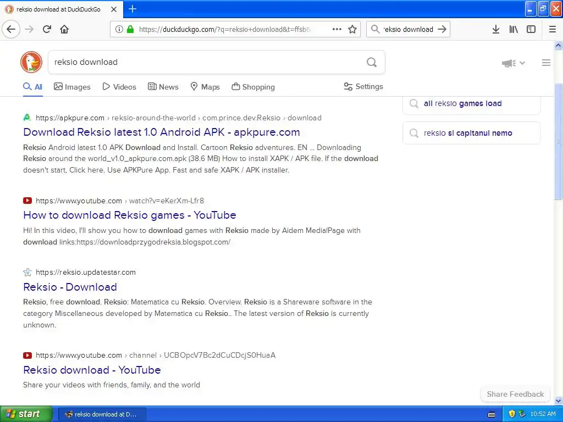Open the search Settings dropdown
The image size is (563, 422).
point(363,86)
